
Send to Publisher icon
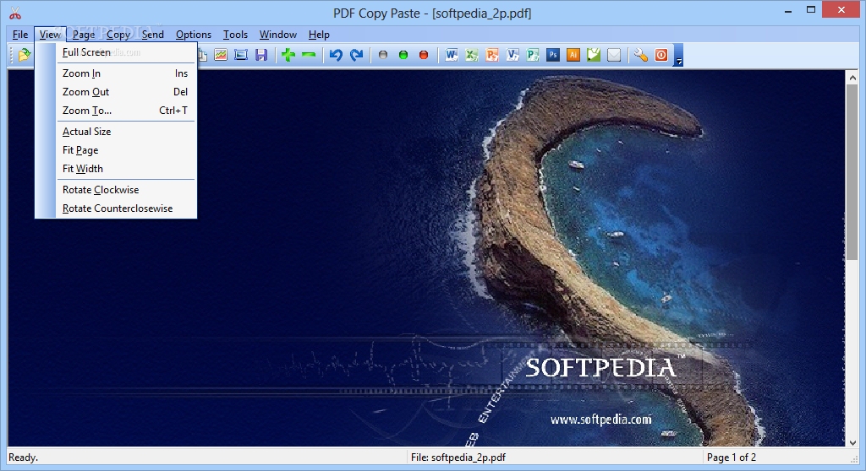533,55
